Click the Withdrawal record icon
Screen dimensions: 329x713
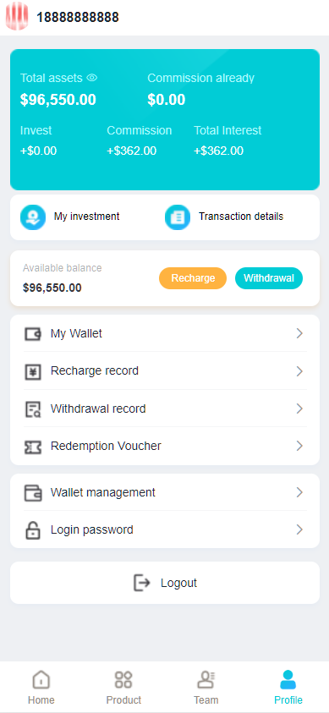click(x=33, y=409)
